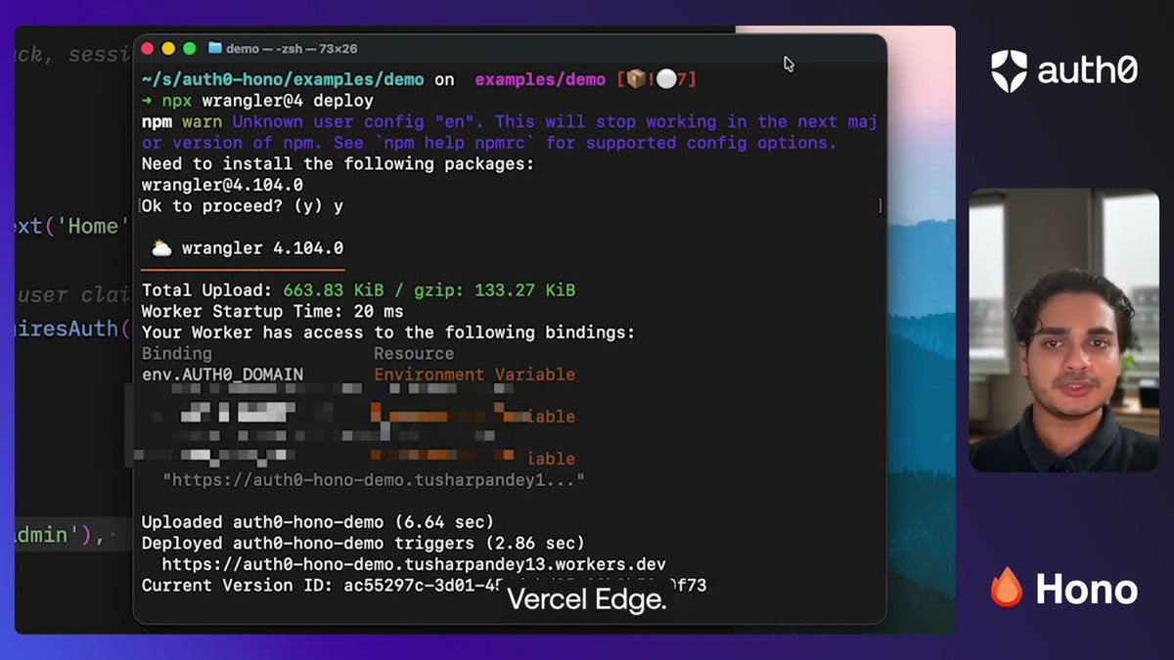1174x660 pixels.
Task: Click the git branch label examples/demo
Action: point(541,79)
